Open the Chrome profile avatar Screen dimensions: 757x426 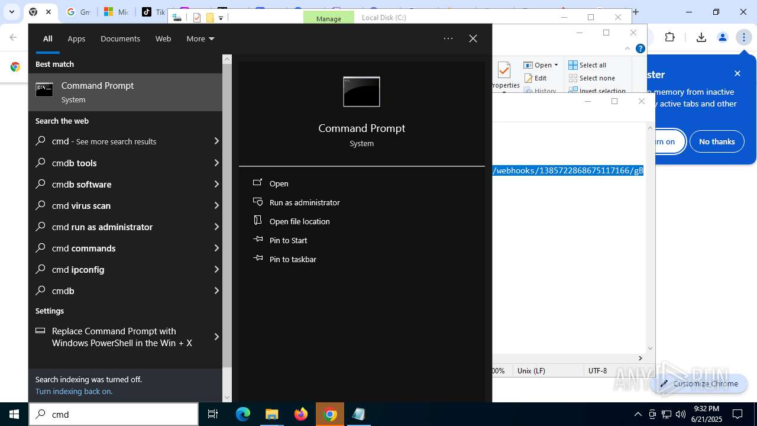(x=723, y=37)
